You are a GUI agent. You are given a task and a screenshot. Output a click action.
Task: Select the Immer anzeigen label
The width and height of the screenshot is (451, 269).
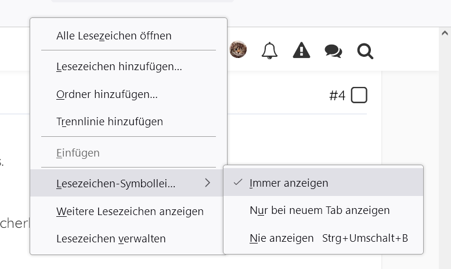[x=288, y=183]
